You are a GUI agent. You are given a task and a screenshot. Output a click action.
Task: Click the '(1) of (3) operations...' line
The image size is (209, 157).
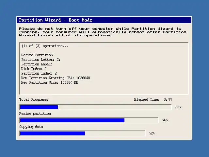coord(45,46)
